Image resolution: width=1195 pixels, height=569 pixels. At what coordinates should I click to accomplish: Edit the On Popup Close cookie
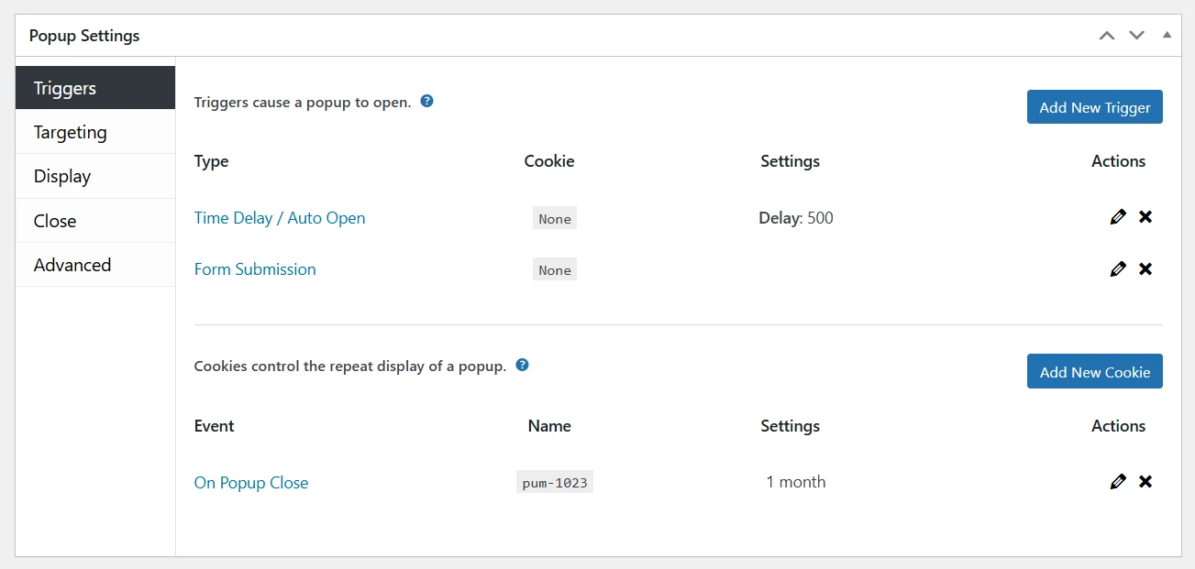click(x=1117, y=482)
